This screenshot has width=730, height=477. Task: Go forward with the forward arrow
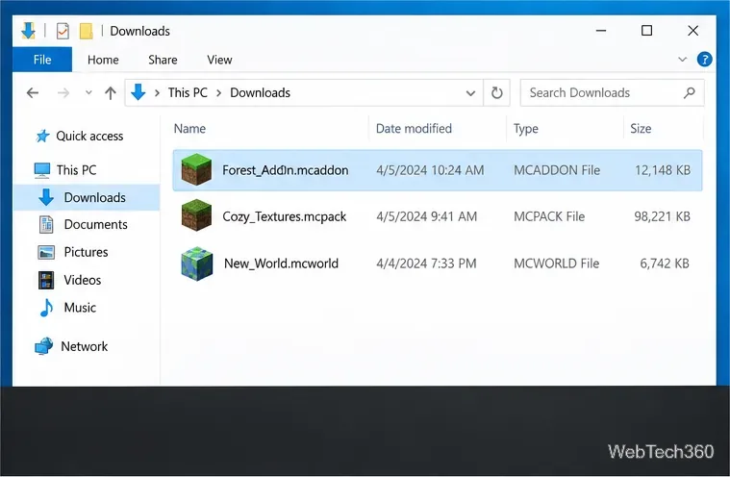63,93
